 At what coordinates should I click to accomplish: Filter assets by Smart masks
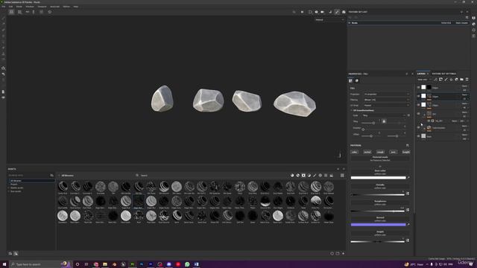coord(303,176)
